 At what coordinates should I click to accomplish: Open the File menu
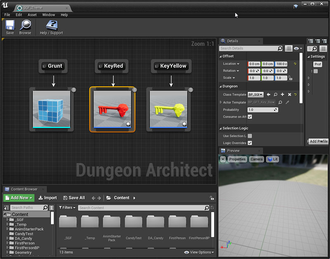(x=7, y=15)
